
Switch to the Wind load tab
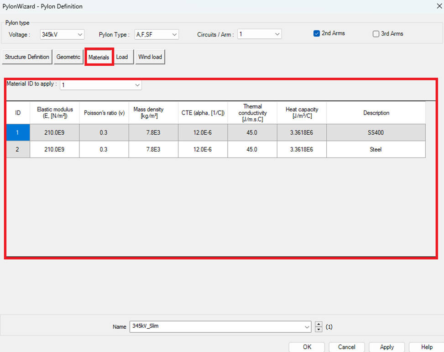(150, 57)
